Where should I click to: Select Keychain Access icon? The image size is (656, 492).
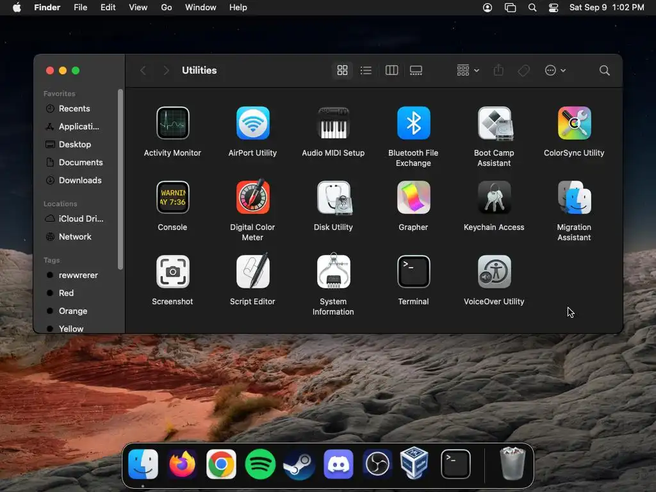(494, 197)
